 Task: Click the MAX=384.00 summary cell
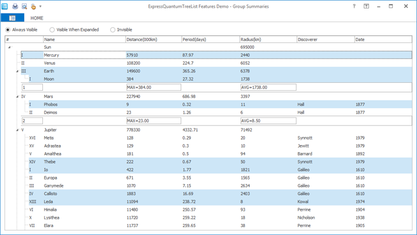pos(154,87)
